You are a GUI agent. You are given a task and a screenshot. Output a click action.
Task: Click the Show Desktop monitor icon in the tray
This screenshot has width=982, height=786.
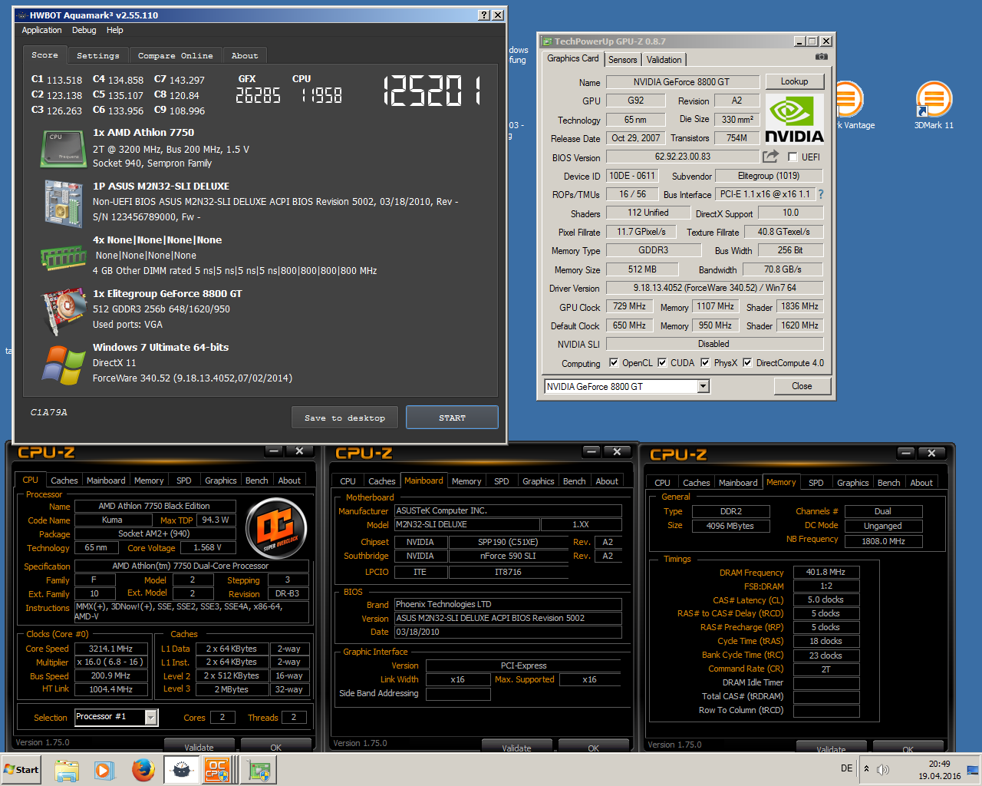click(x=973, y=769)
